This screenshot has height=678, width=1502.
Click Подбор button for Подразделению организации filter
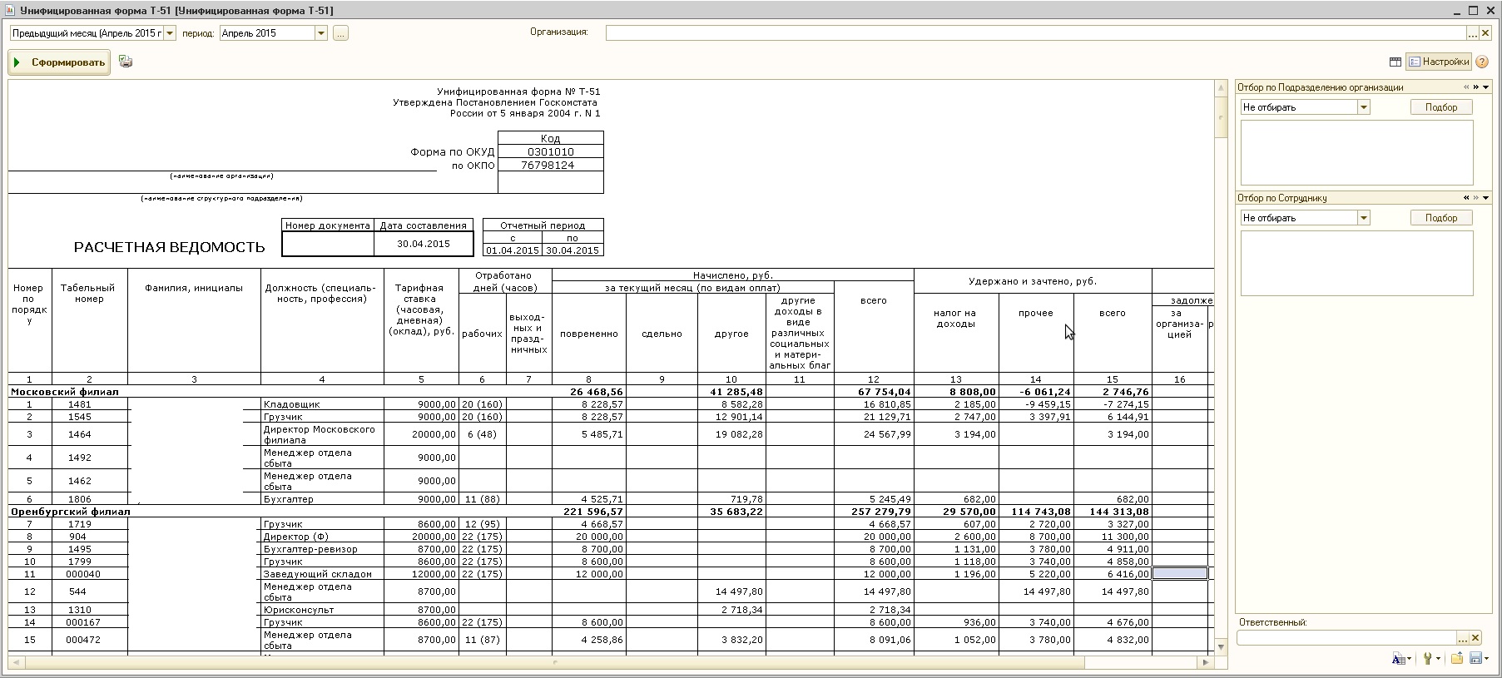[1441, 107]
